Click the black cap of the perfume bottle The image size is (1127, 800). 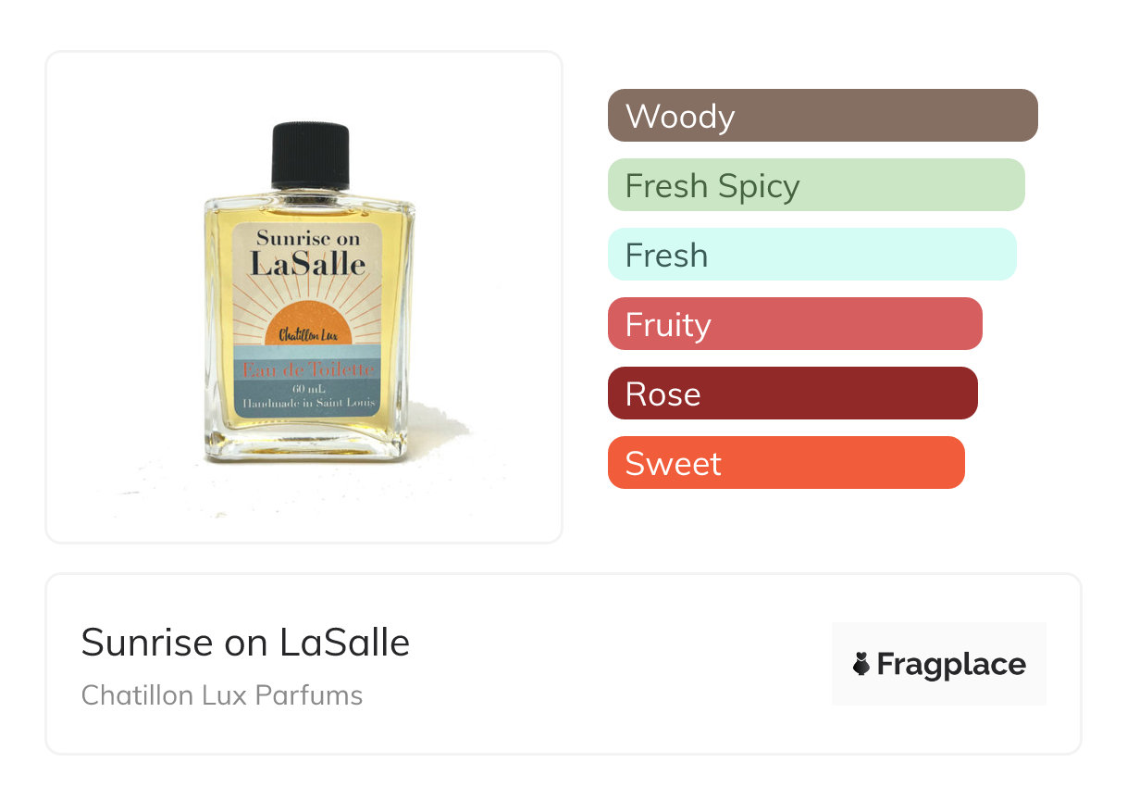click(311, 155)
